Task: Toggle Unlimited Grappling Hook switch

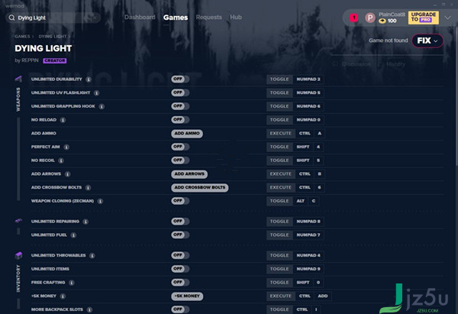Action: pos(180,106)
